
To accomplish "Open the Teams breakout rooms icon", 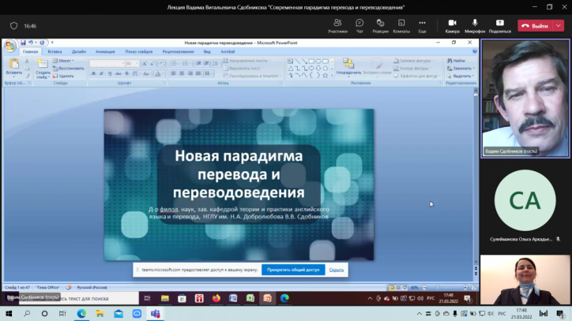I will [401, 26].
